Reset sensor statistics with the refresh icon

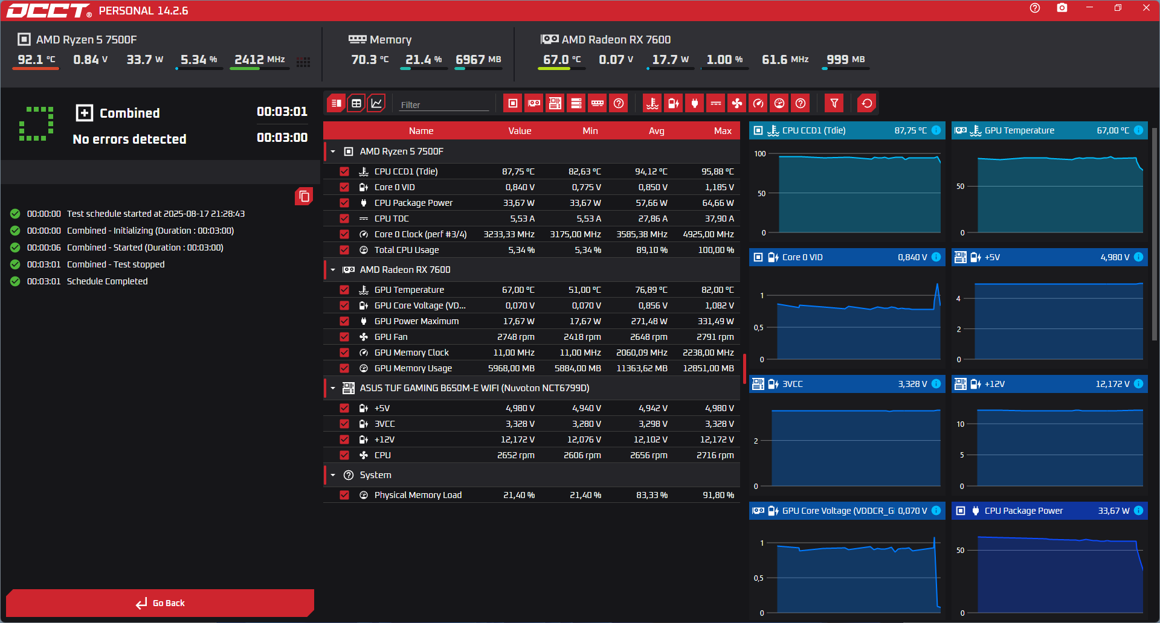click(x=867, y=103)
